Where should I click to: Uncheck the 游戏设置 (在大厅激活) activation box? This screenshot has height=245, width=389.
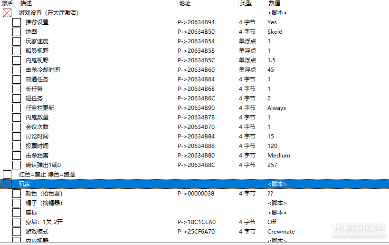7,13
